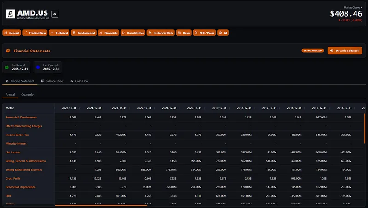Open the Quantitative tab
Image resolution: width=368 pixels, height=208 pixels.
[x=133, y=33]
